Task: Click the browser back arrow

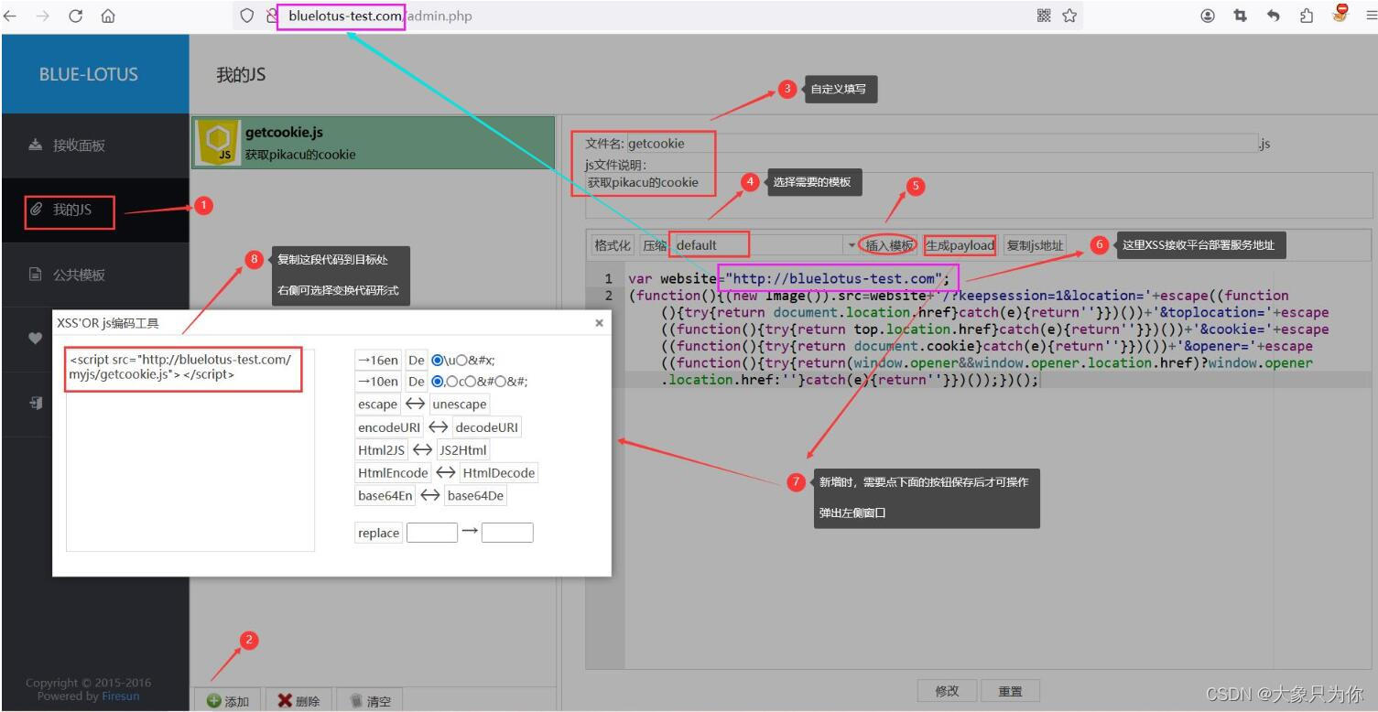Action: [11, 16]
